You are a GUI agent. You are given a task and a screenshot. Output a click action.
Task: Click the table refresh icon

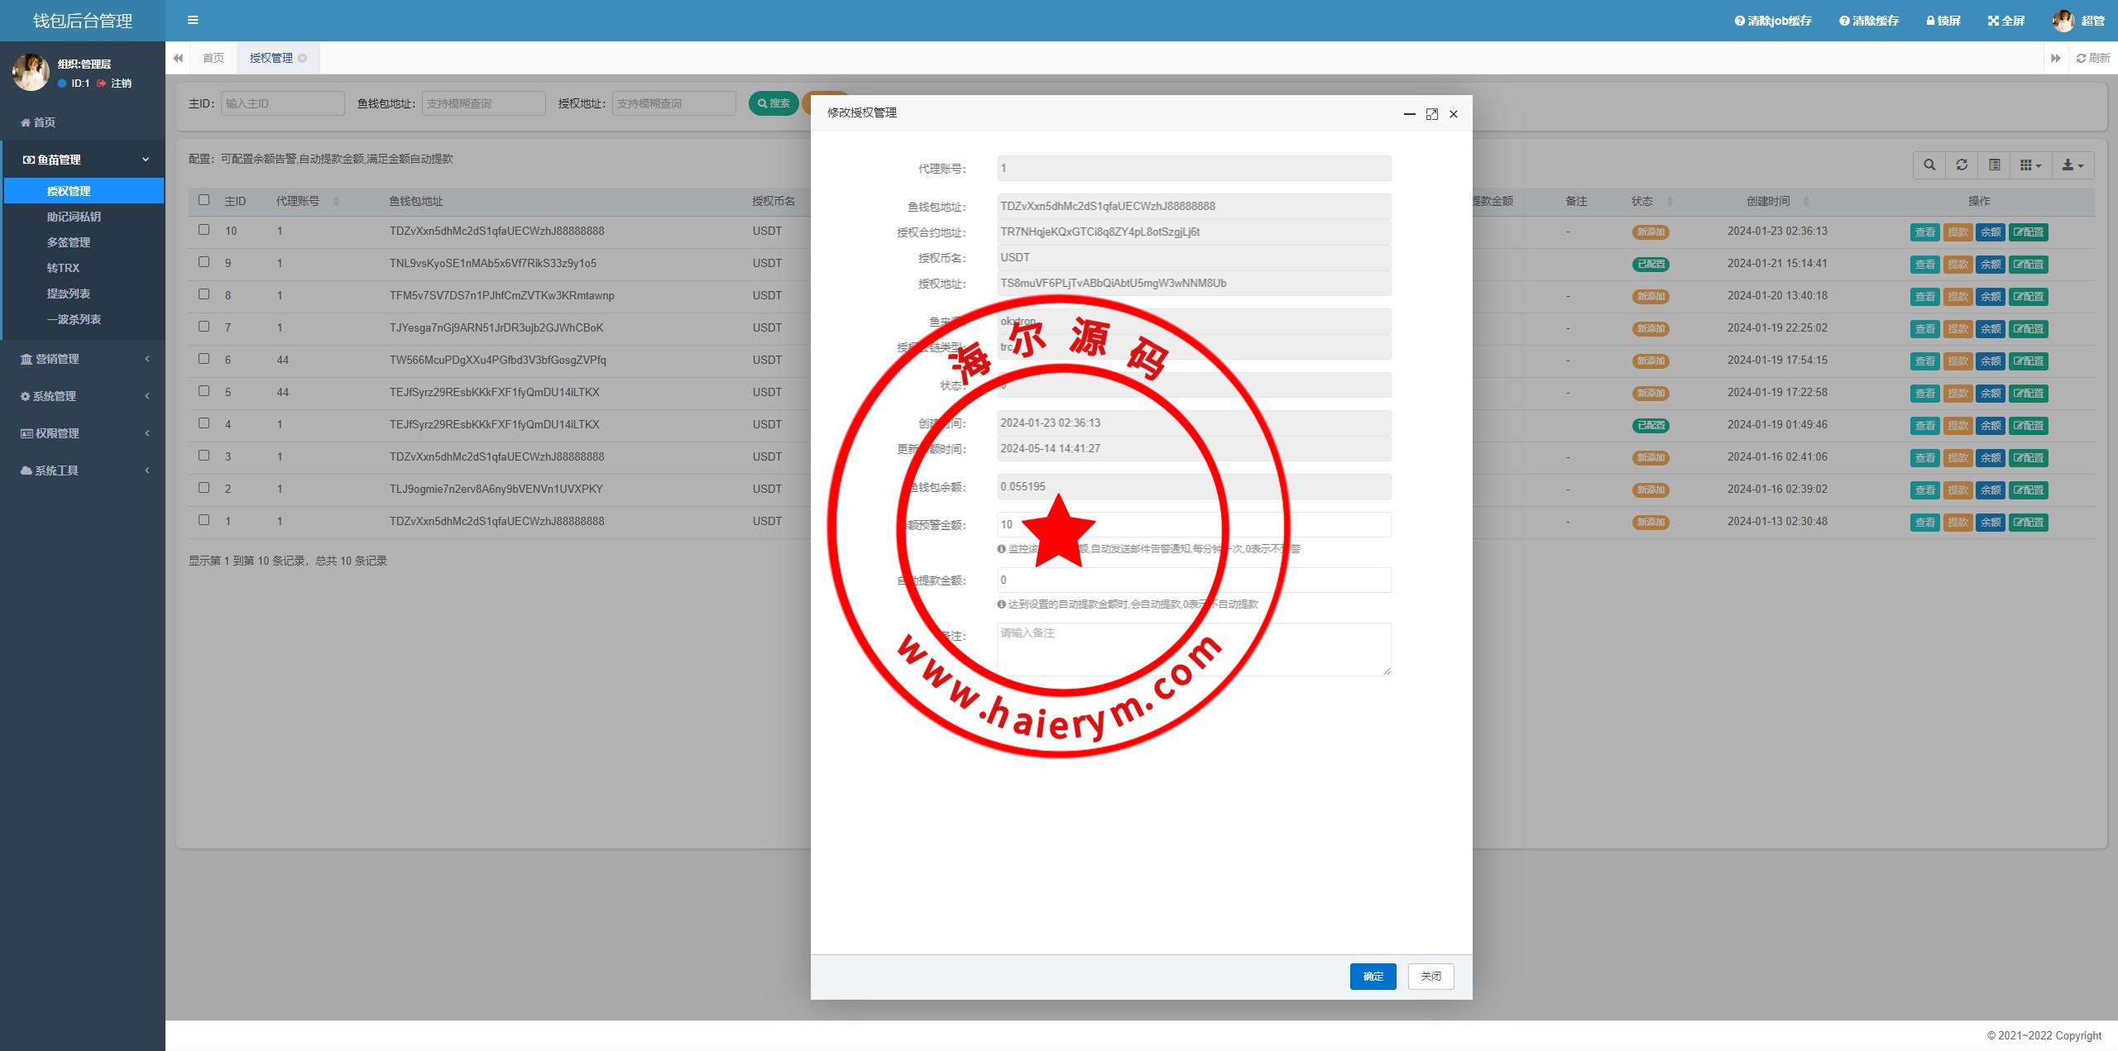tap(1962, 165)
